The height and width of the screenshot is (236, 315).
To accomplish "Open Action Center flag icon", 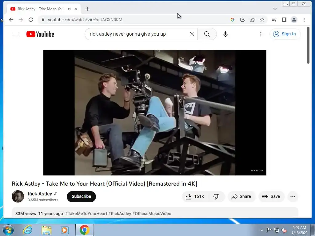I will click(x=269, y=230).
